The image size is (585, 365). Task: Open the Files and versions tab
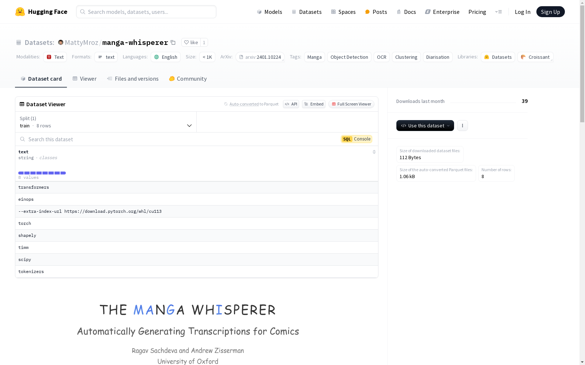tap(133, 79)
